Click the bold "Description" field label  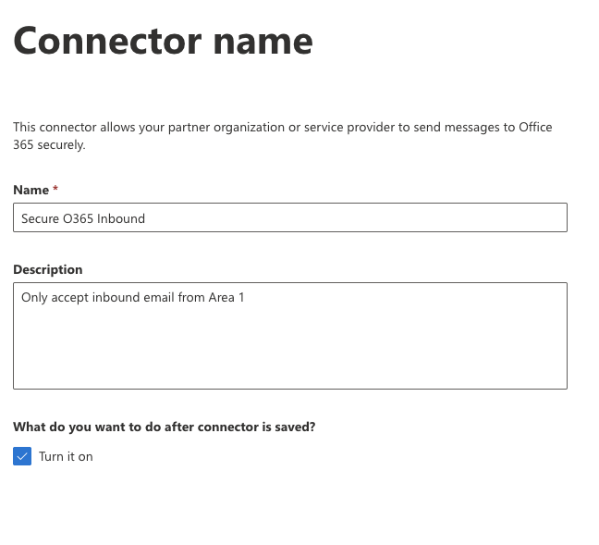[48, 269]
